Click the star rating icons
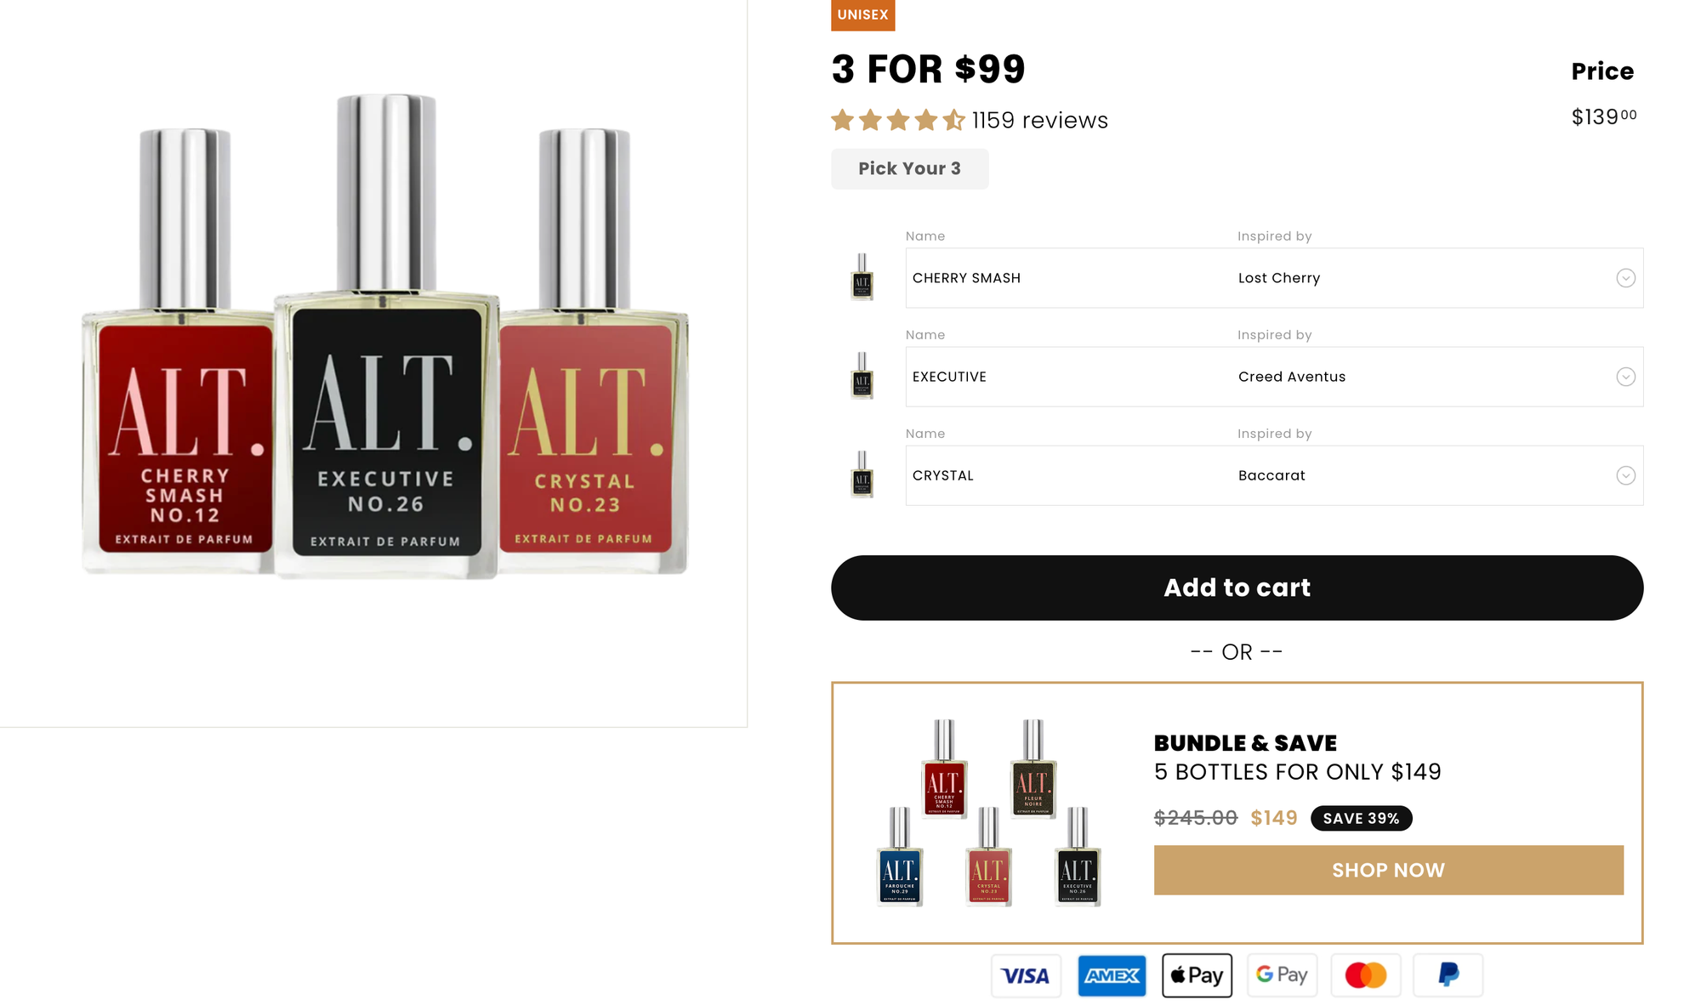Viewport: 1701px width, 1005px height. coord(898,120)
